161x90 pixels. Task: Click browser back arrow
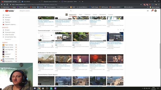2,4
